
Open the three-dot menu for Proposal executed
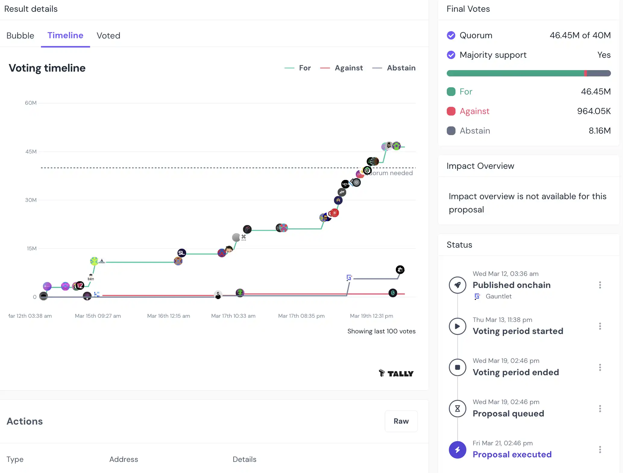600,450
